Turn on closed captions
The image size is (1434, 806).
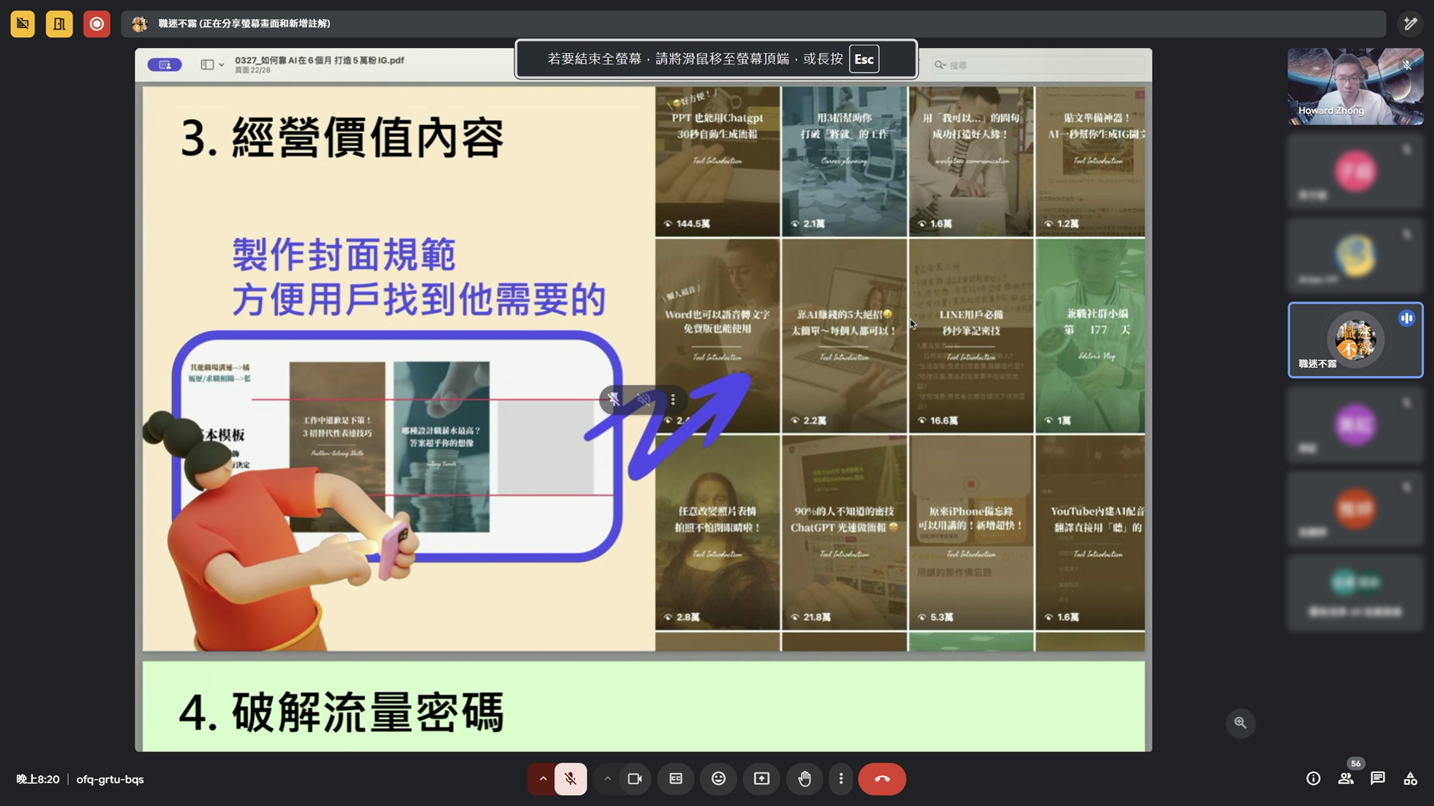click(x=675, y=779)
